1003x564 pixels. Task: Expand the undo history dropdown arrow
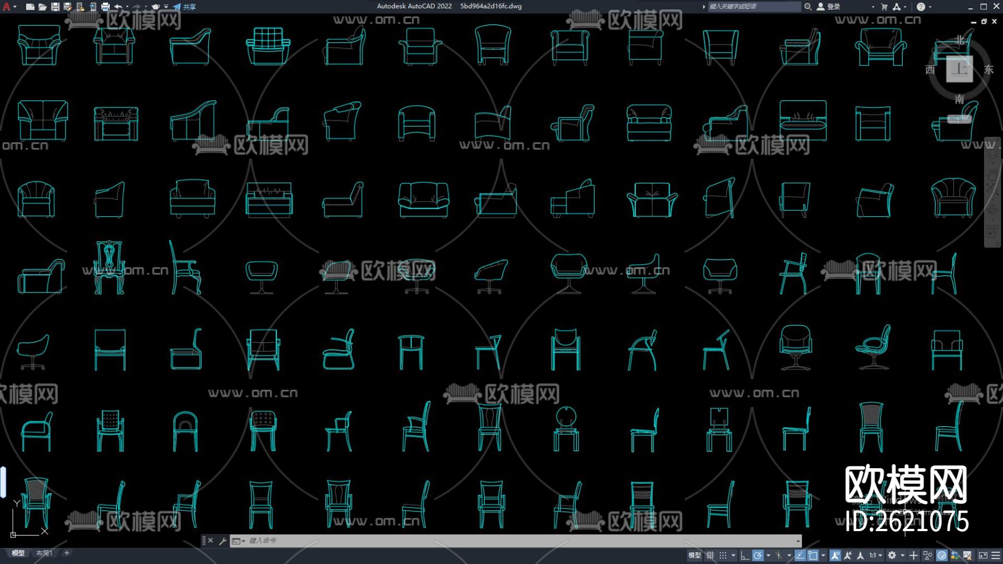coord(127,7)
